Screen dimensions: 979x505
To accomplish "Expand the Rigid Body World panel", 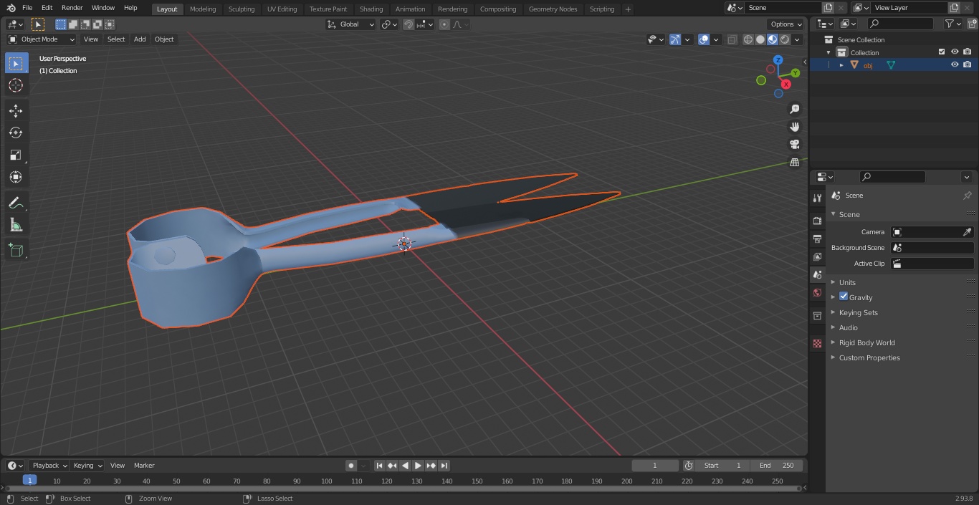I will pos(866,342).
